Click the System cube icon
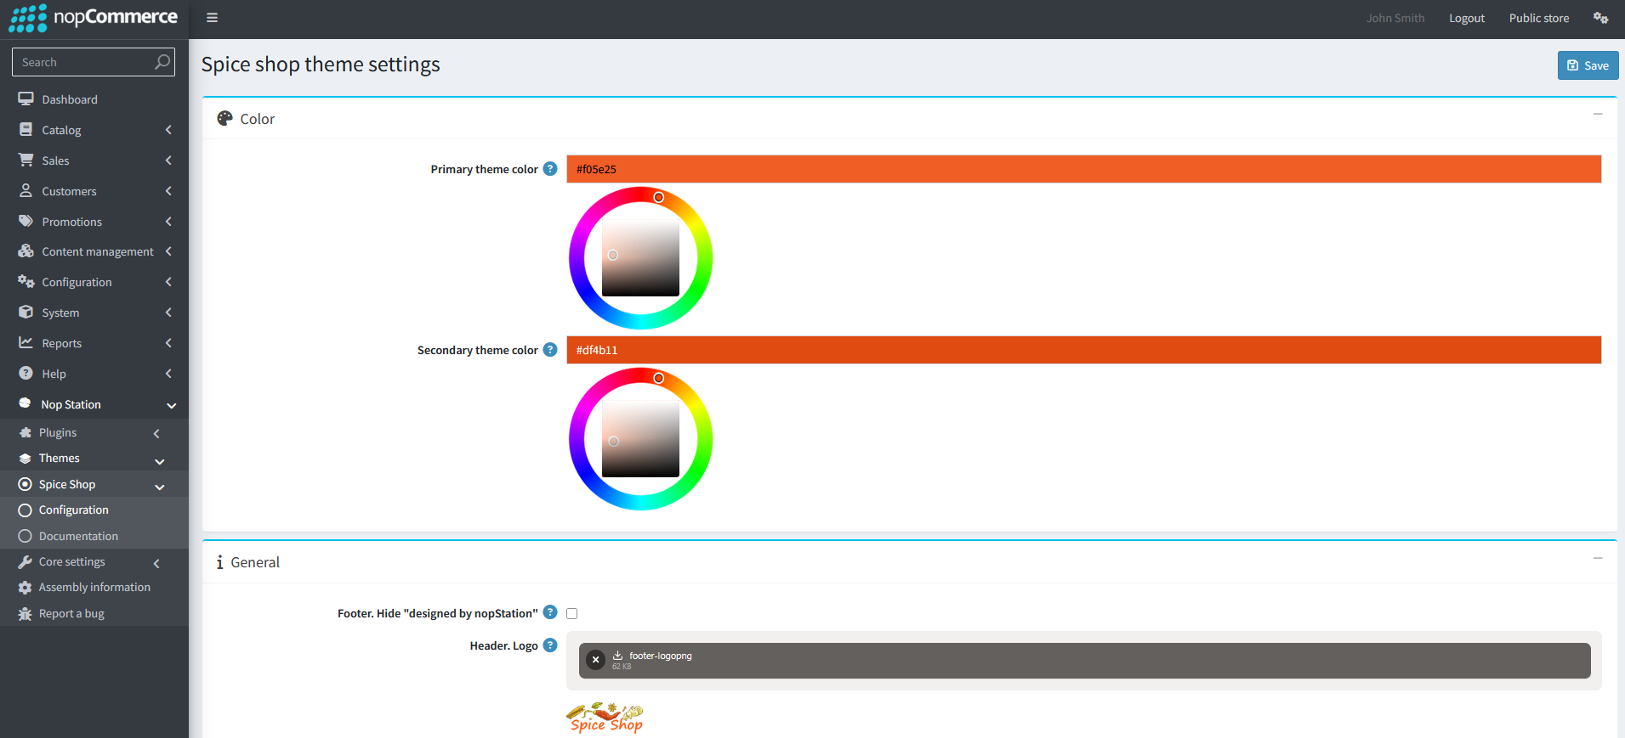1625x738 pixels. click(x=26, y=312)
